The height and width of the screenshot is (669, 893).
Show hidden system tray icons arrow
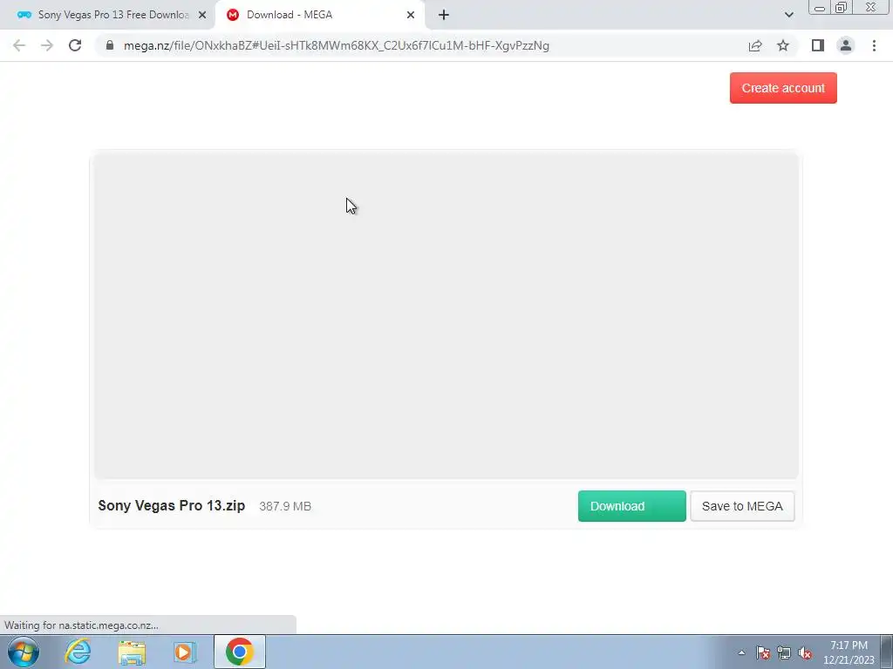coord(741,652)
